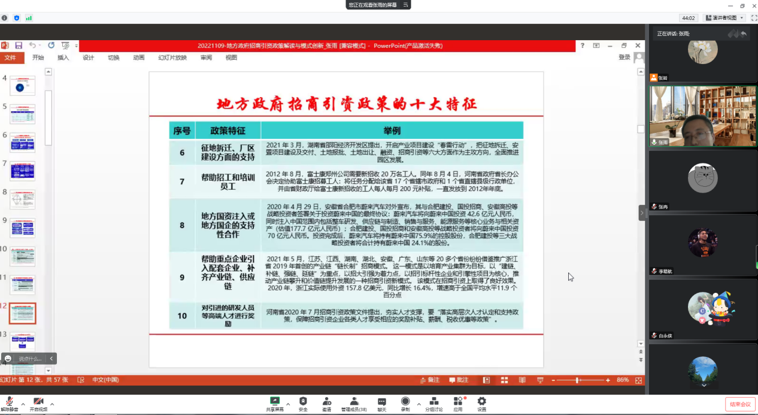Expand more participants chevron at panel bottom
The width and height of the screenshot is (758, 415).
(704, 384)
